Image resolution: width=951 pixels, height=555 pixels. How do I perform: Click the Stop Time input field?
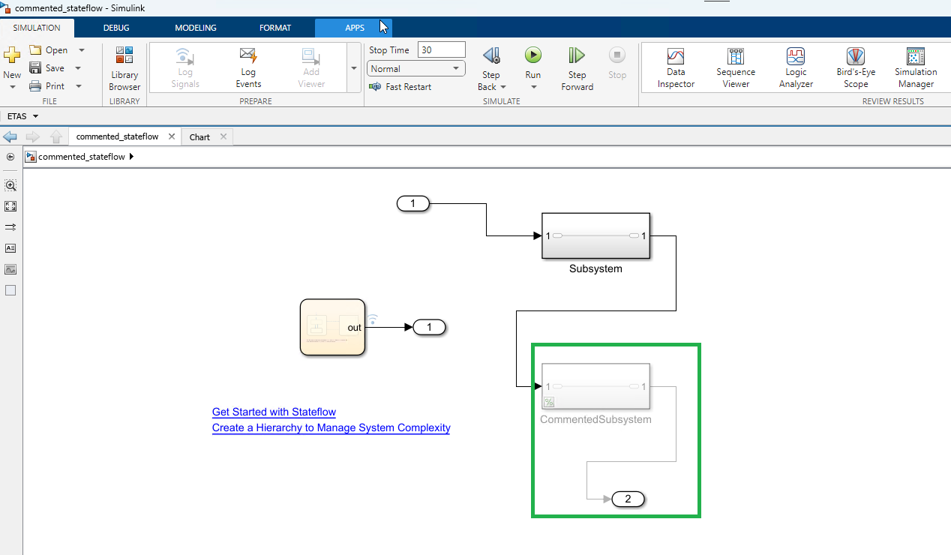[442, 50]
